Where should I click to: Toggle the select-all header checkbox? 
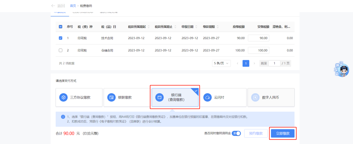click(x=61, y=27)
